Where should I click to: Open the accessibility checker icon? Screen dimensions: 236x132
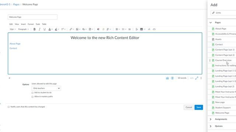tap(172, 78)
